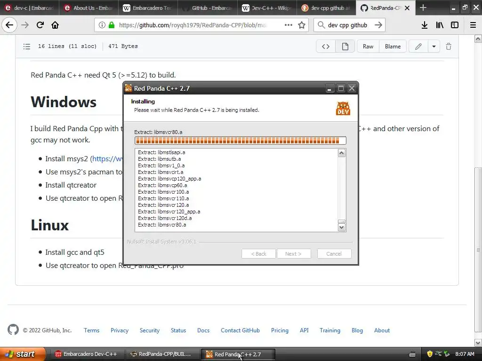Click the GitHub logo in the footer
Screen dimensions: 482x361
point(13,330)
